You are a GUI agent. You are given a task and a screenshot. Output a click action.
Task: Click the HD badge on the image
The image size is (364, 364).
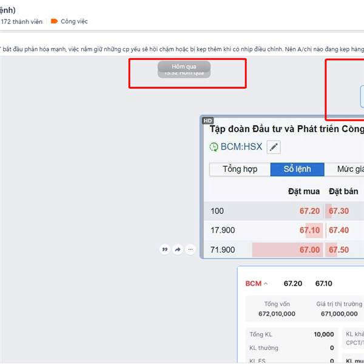coord(208,121)
